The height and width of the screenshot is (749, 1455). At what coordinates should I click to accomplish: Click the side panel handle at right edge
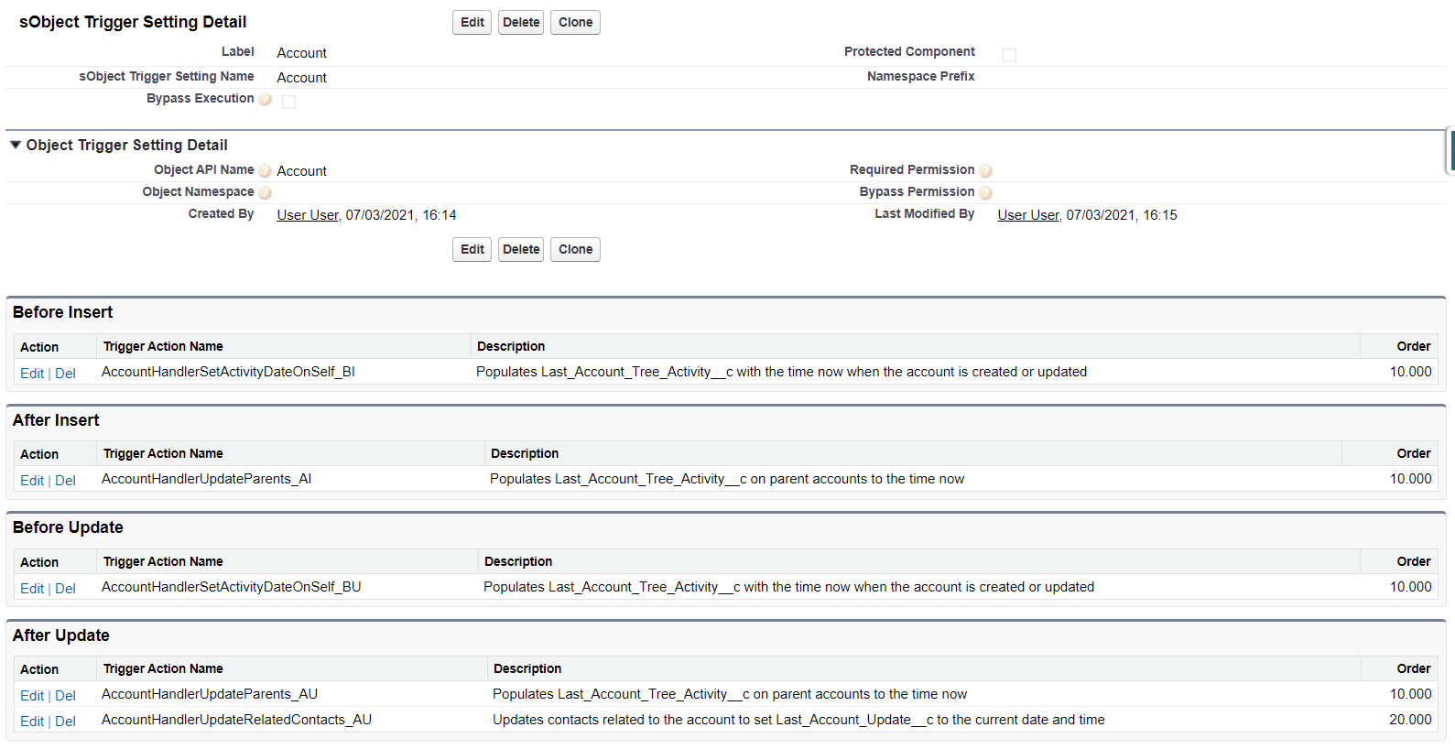1450,150
